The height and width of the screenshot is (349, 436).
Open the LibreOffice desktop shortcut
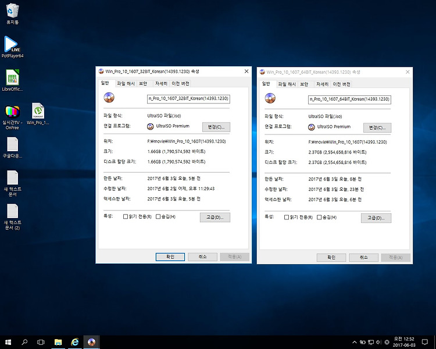click(12, 80)
